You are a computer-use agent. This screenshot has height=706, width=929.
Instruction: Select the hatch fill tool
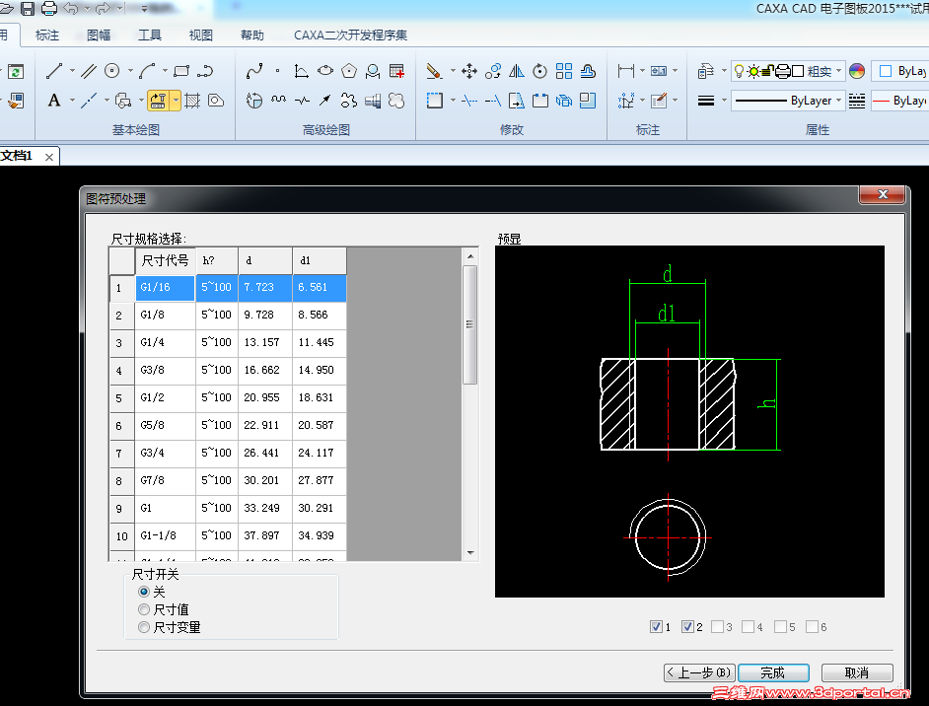click(x=192, y=101)
